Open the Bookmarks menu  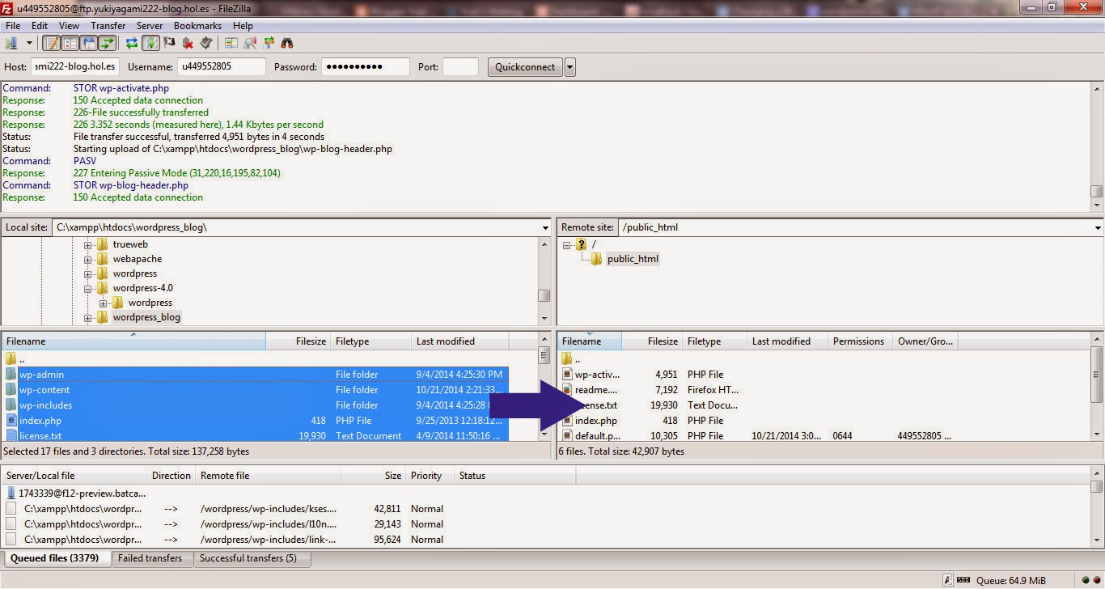(x=197, y=26)
